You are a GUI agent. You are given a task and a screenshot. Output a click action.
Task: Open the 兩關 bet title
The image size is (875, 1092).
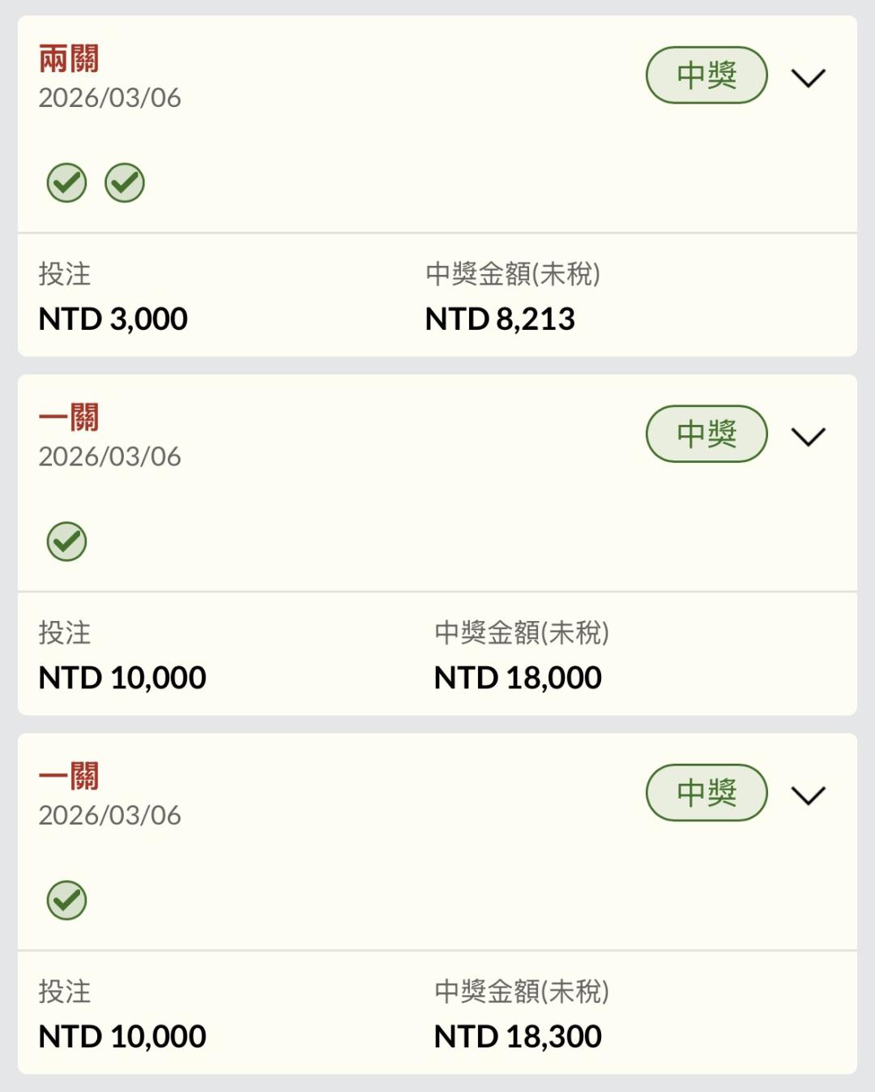tap(69, 59)
